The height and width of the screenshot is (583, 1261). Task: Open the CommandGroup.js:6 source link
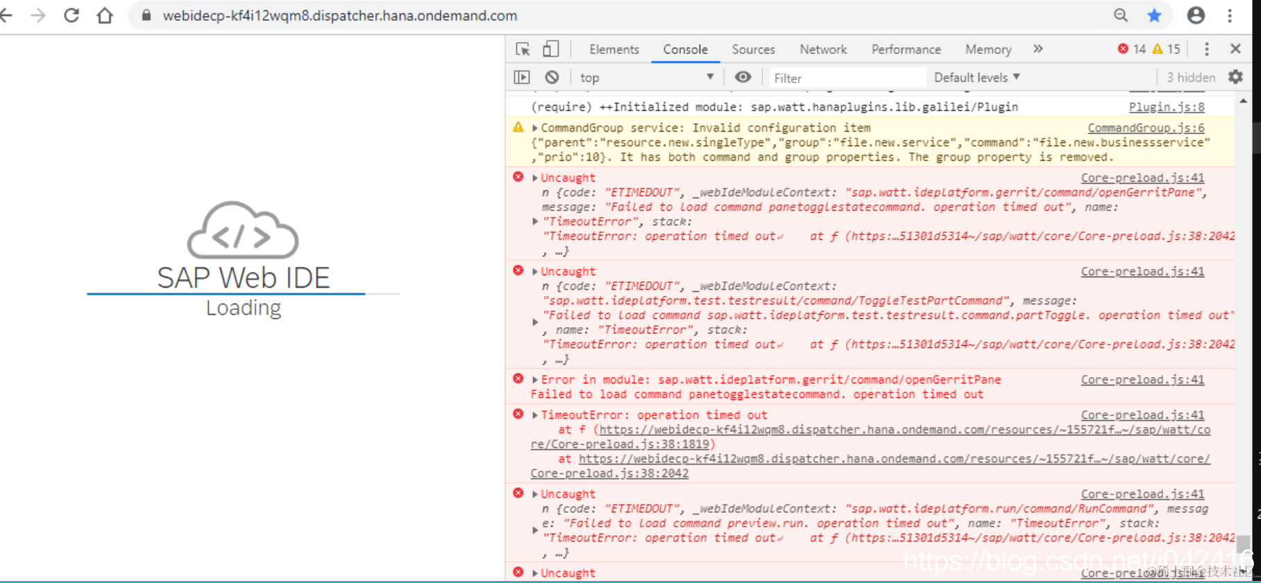click(1146, 128)
